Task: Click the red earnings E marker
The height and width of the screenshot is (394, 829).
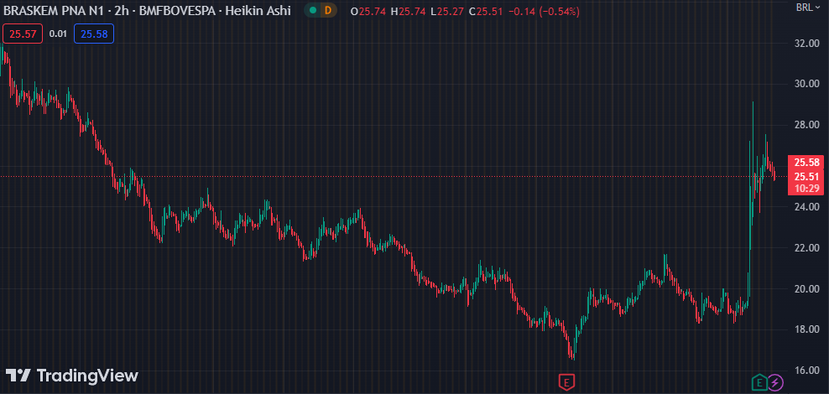Action: tap(566, 381)
